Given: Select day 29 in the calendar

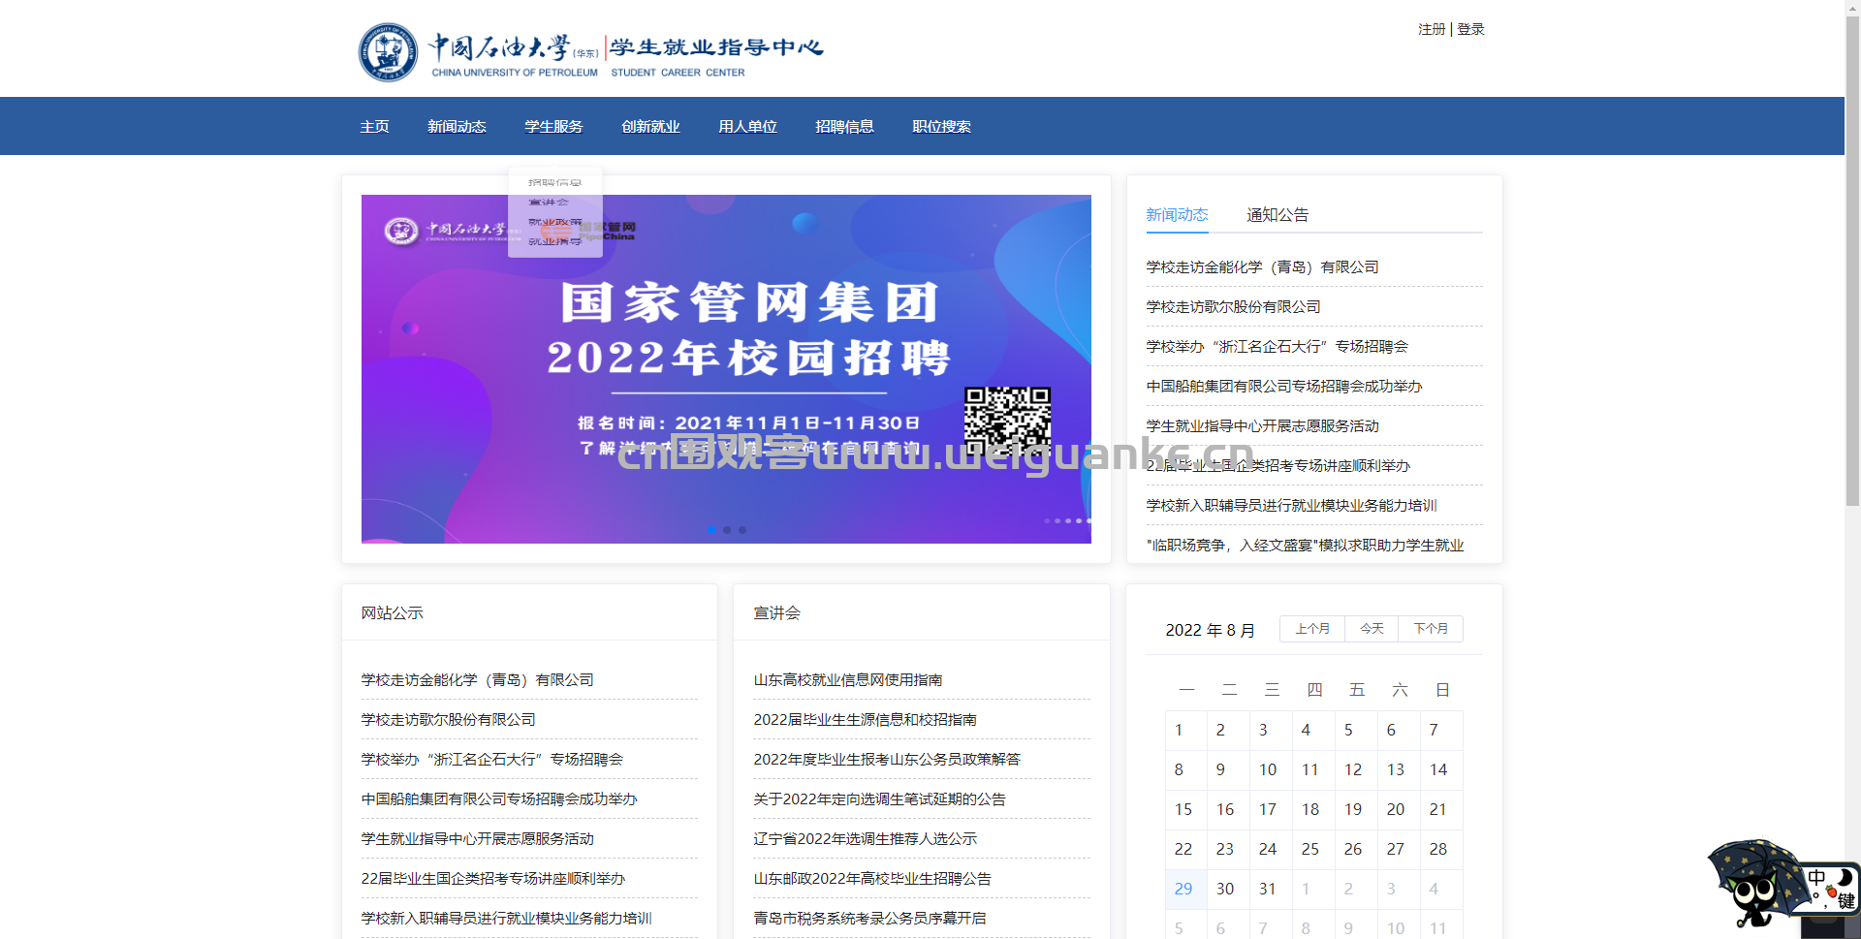Looking at the screenshot, I should pos(1183,889).
